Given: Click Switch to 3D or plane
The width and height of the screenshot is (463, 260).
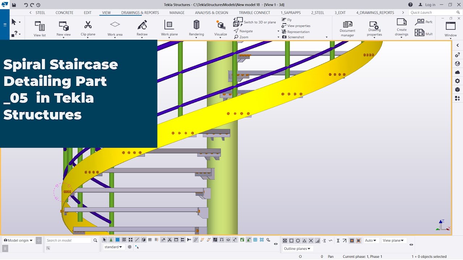Looking at the screenshot, I should coord(255,22).
